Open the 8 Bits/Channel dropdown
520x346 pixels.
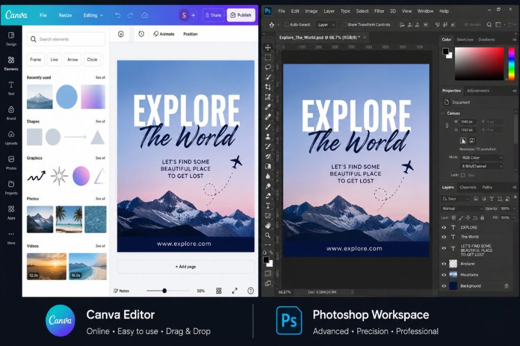[481, 166]
